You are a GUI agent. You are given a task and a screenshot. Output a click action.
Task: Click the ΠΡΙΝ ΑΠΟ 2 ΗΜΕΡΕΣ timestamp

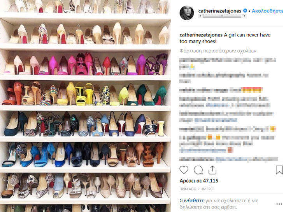(197, 189)
